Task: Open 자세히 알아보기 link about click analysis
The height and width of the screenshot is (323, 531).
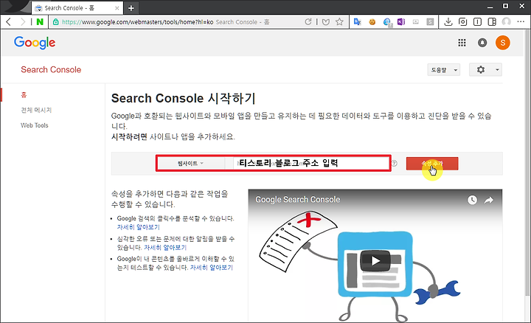Action: [138, 227]
